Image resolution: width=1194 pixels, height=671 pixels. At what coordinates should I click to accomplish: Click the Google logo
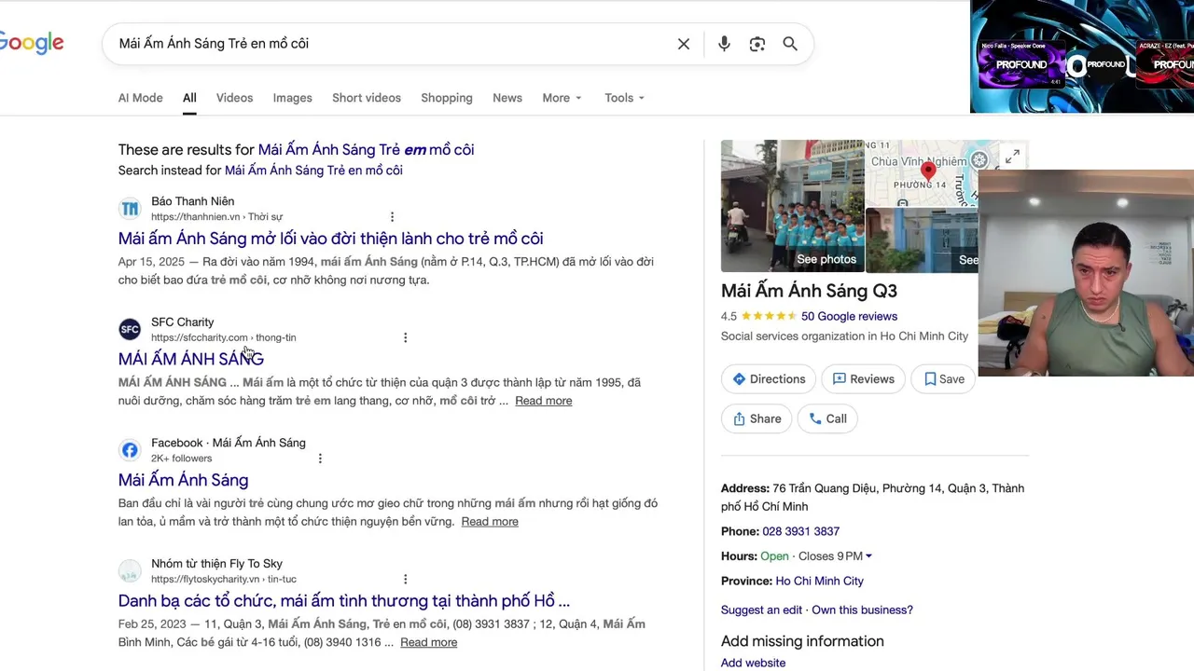coord(31,43)
